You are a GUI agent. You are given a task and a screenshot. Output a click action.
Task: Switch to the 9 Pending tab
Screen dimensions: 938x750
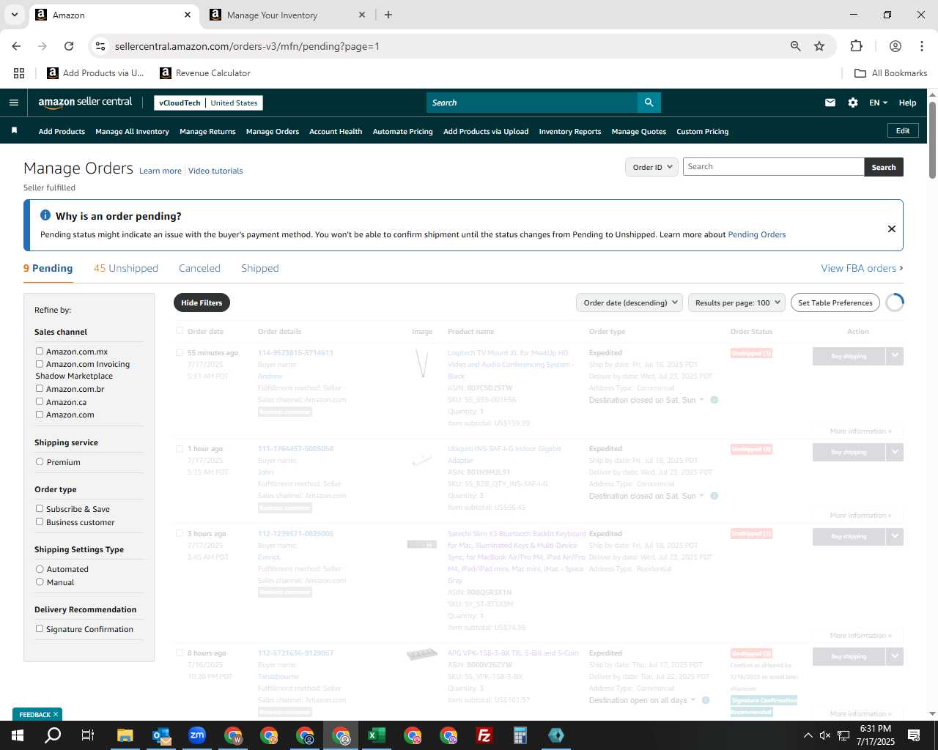coord(48,268)
